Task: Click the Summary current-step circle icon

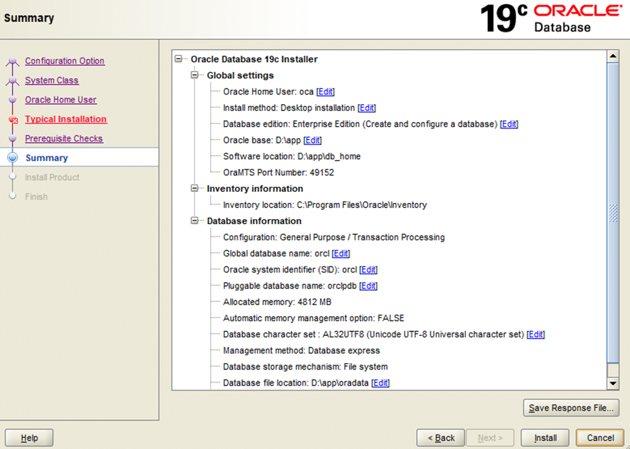Action: [13, 158]
